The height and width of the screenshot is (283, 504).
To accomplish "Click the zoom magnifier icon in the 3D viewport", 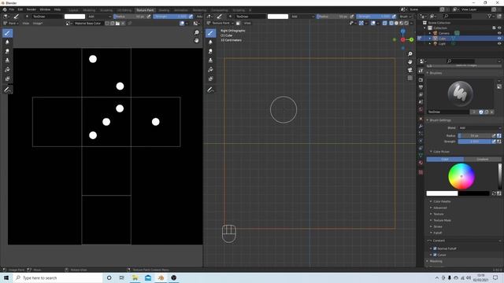I will tap(409, 54).
